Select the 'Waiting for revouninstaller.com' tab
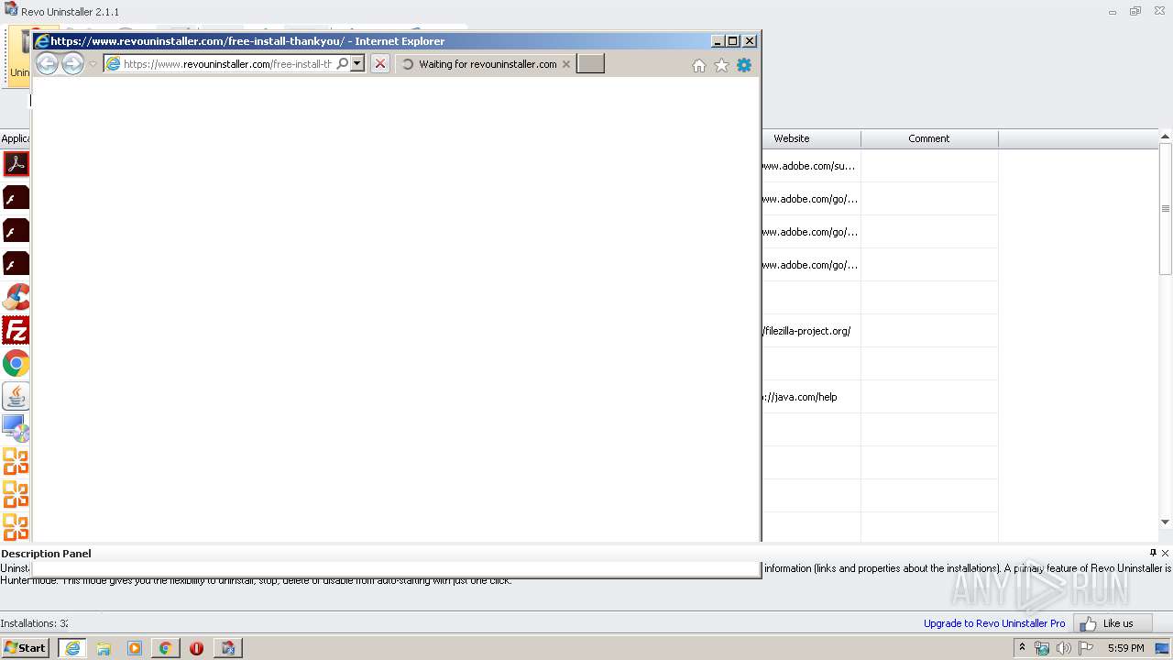Screen dimensions: 1173x660 click(487, 64)
